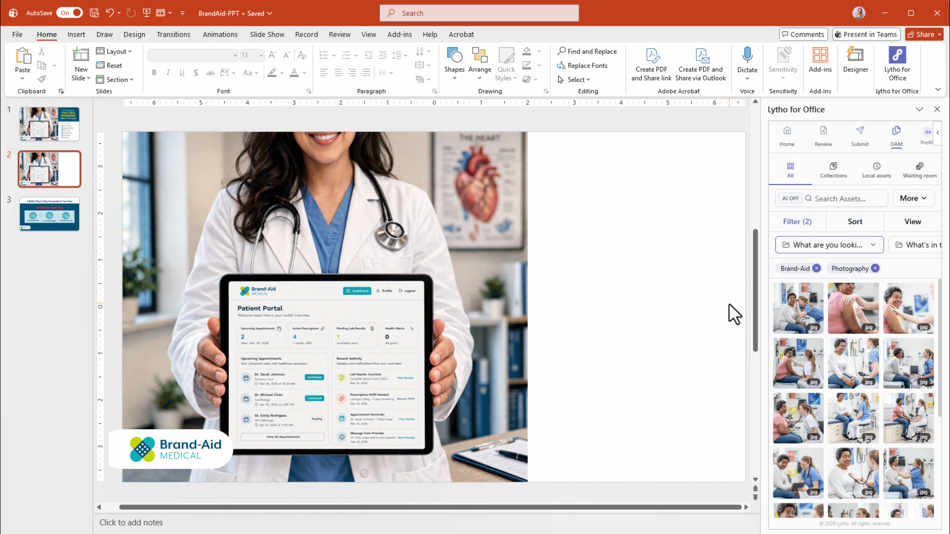Click the Undo arrow in title bar
Image resolution: width=950 pixels, height=534 pixels.
click(110, 13)
